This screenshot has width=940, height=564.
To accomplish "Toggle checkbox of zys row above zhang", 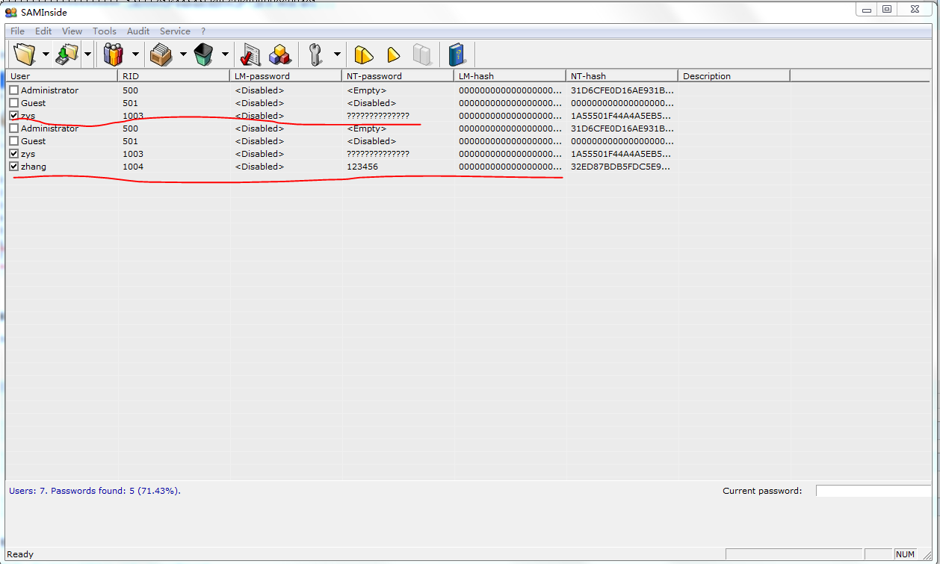I will tap(13, 154).
